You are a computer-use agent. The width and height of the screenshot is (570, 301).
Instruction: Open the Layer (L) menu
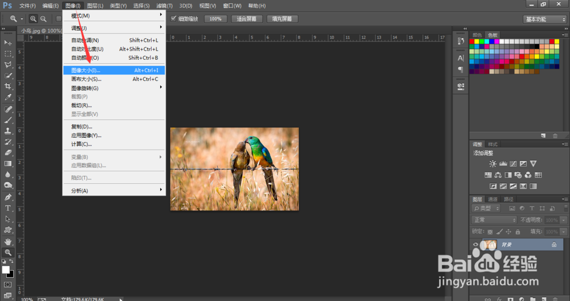[95, 6]
